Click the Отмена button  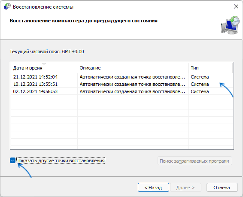[222, 188]
